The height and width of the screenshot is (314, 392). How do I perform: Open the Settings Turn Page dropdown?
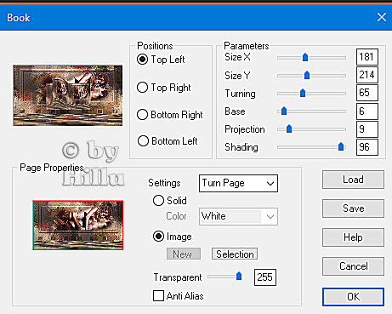(238, 183)
